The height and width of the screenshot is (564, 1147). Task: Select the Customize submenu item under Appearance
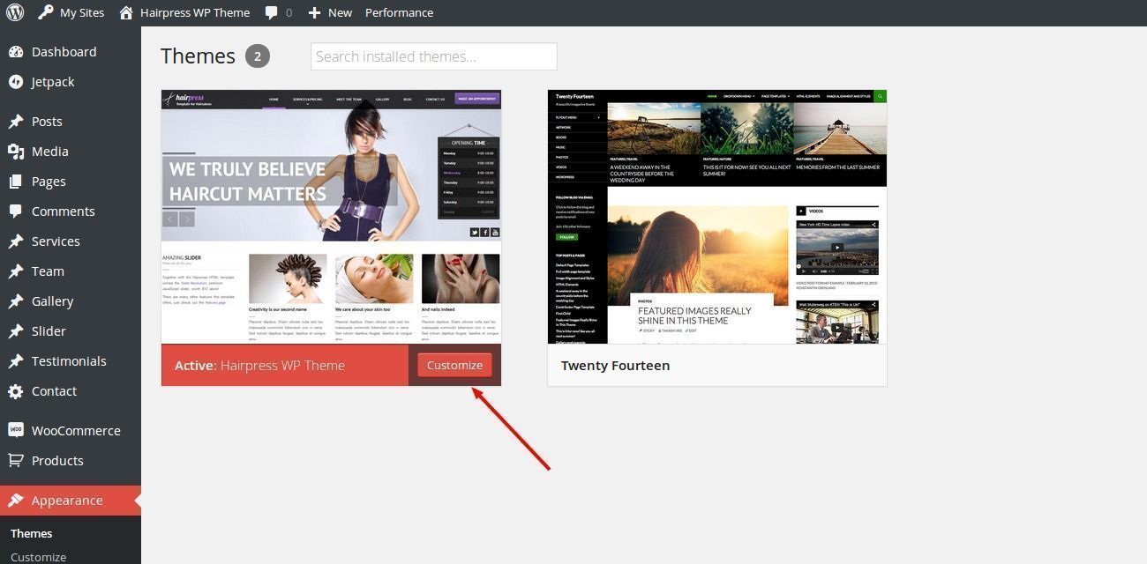coord(38,557)
